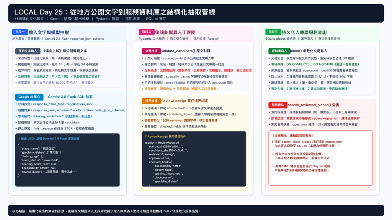Click warning item 1 about search_local_places

(x=307, y=144)
